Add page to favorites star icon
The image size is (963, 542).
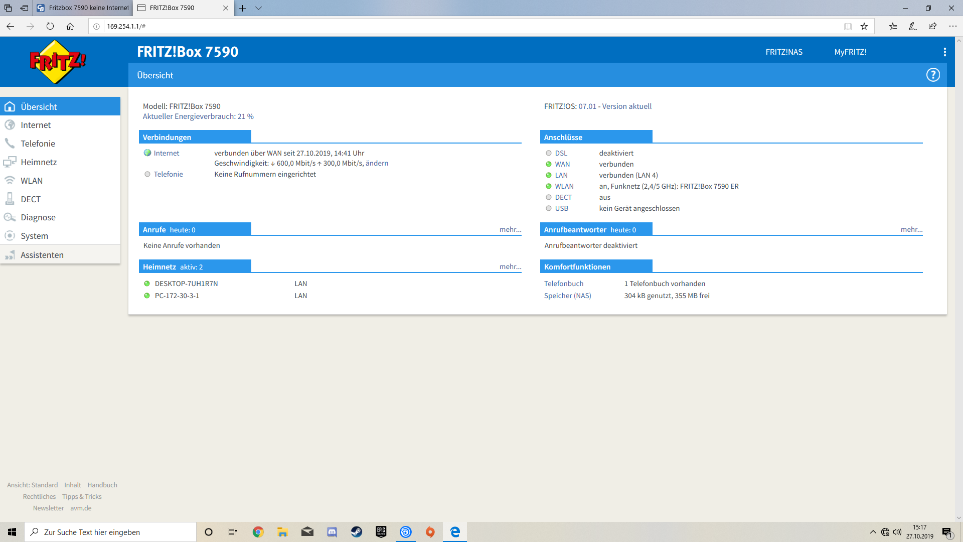[864, 26]
